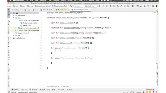166x93 pixels.
Task: Click the 4 spaces indent setting
Action: coord(139,92)
